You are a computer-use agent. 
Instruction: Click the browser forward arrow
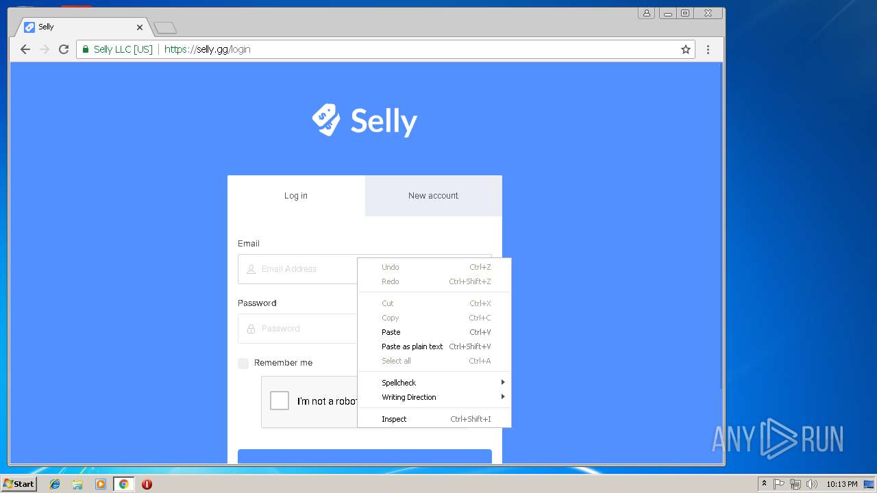point(45,49)
